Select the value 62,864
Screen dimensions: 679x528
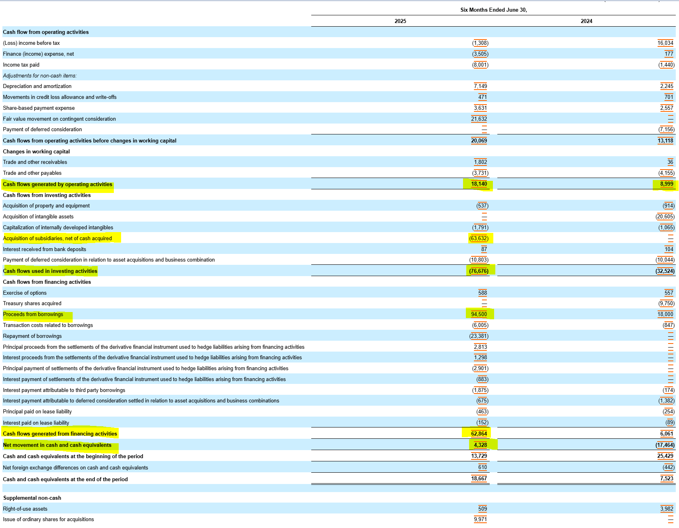click(479, 434)
